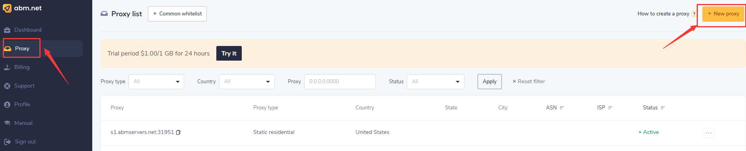This screenshot has width=746, height=151.
Task: Sort by the ISP column icon
Action: [x=610, y=108]
